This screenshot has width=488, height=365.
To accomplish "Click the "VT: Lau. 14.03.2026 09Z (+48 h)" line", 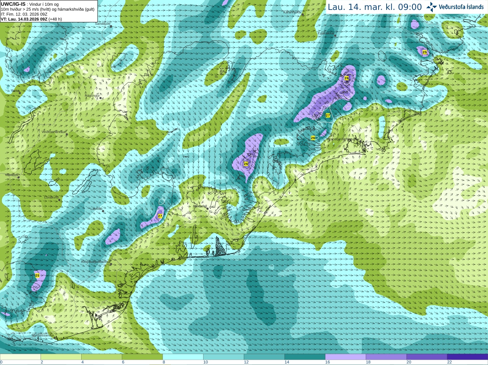I will 31,19.
